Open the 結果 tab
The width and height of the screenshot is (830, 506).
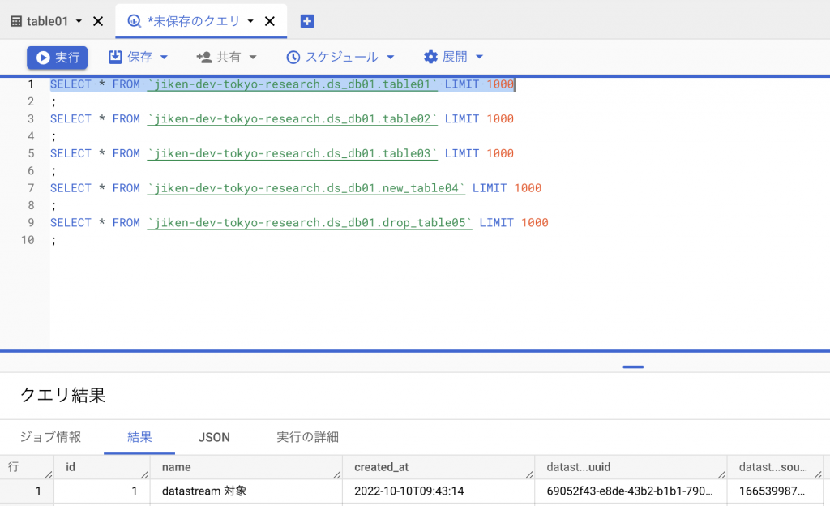coord(139,437)
